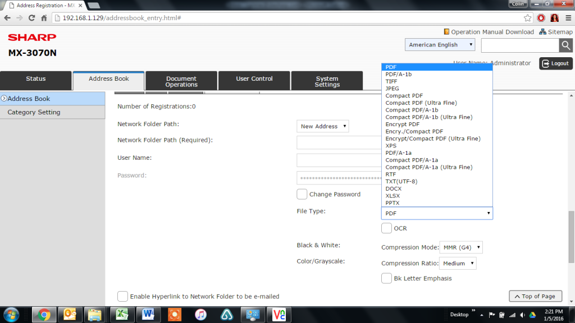Viewport: 575px width, 323px height.
Task: Click the search magnifier icon
Action: (x=565, y=45)
